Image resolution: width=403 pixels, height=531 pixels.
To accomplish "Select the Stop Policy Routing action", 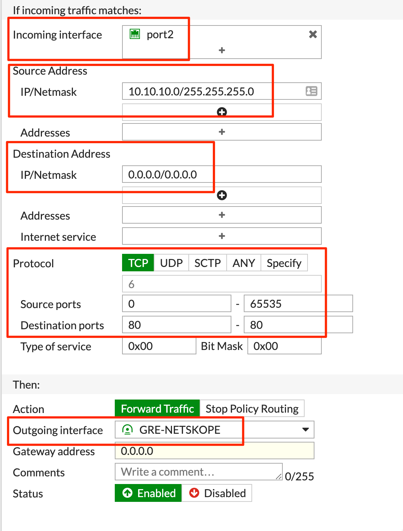I will pyautogui.click(x=252, y=408).
